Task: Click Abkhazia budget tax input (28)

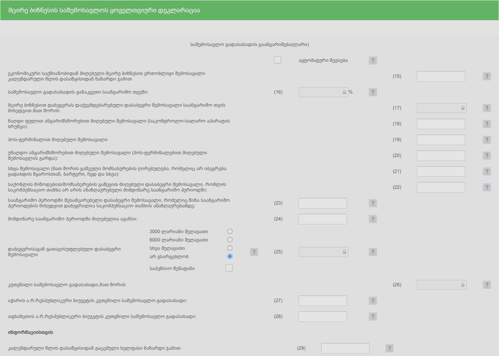Action: [x=323, y=316]
